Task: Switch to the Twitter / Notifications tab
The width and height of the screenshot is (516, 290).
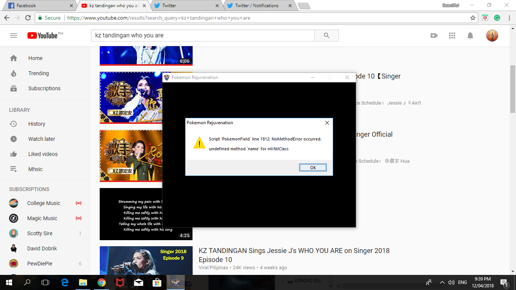Action: point(257,6)
